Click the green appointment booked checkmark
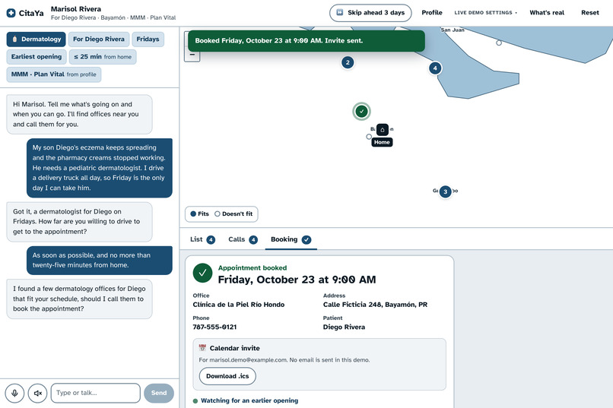The image size is (613, 408). [202, 273]
